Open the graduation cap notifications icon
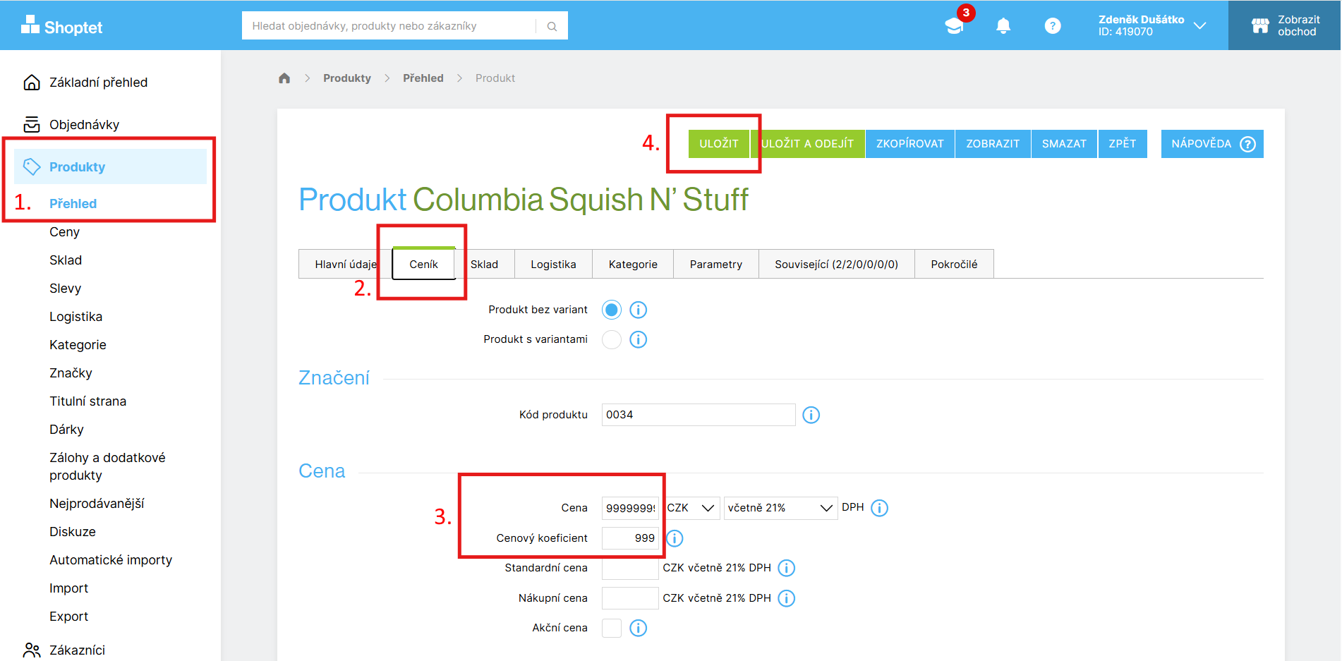 (x=955, y=26)
